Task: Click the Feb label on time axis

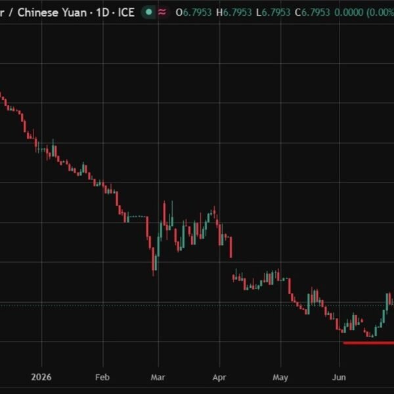Action: tap(102, 378)
